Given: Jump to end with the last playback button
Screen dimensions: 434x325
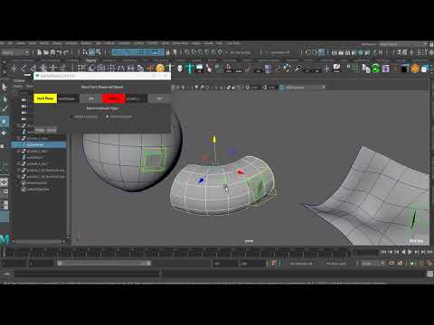Looking at the screenshot, I should point(430,252).
